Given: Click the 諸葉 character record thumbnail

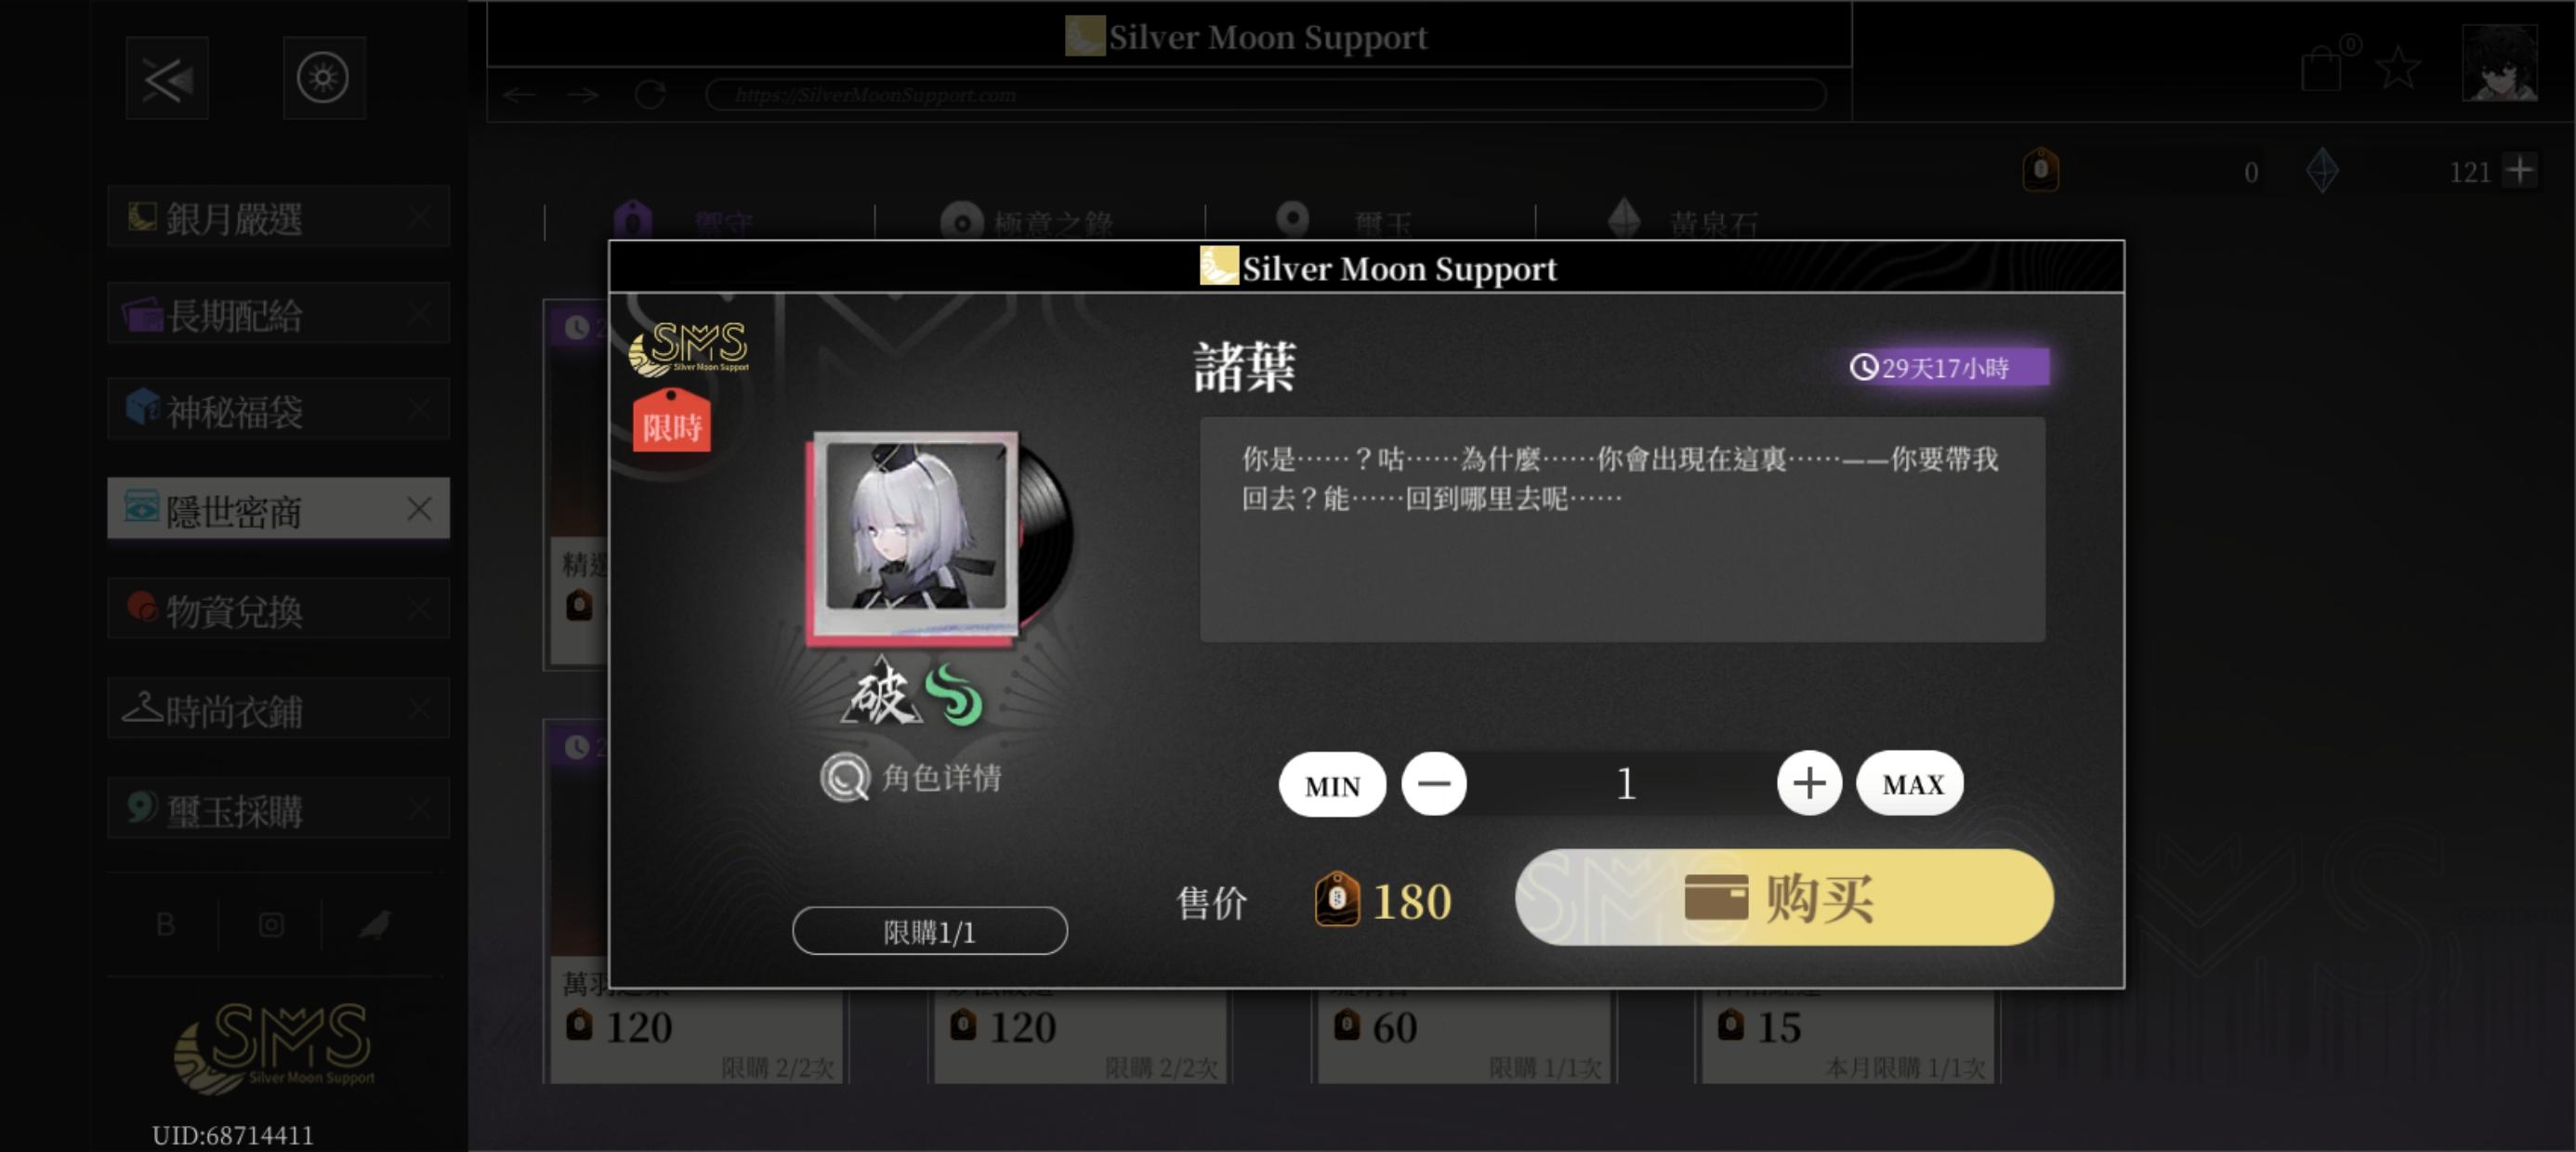Looking at the screenshot, I should (917, 535).
